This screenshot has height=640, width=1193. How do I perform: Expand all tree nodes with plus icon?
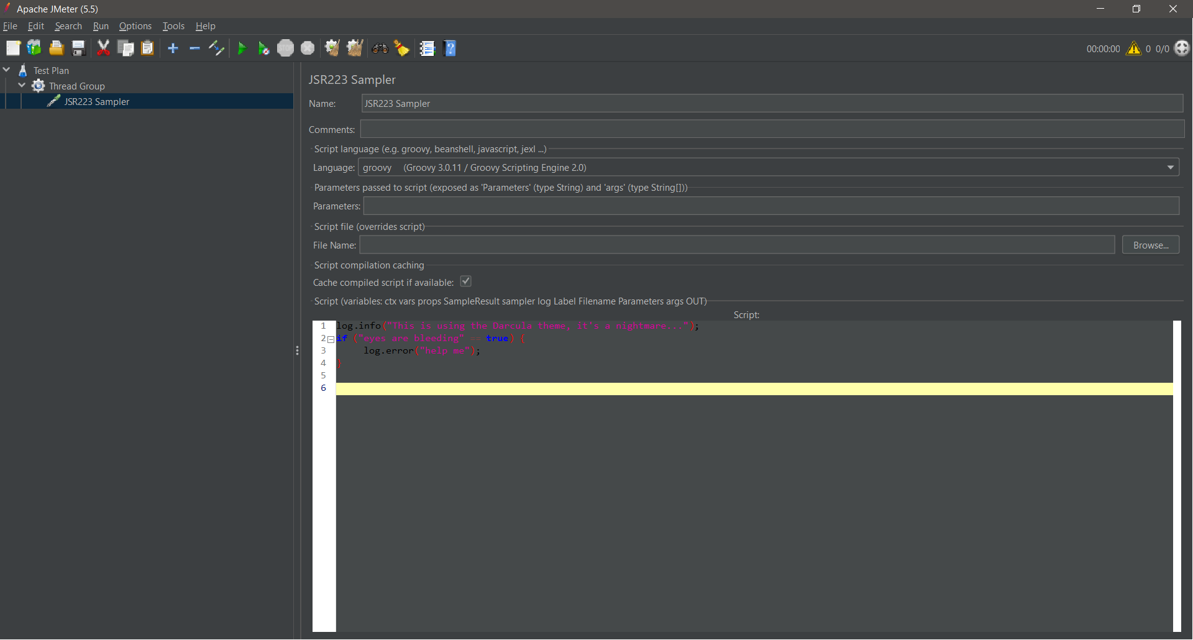[x=173, y=48]
